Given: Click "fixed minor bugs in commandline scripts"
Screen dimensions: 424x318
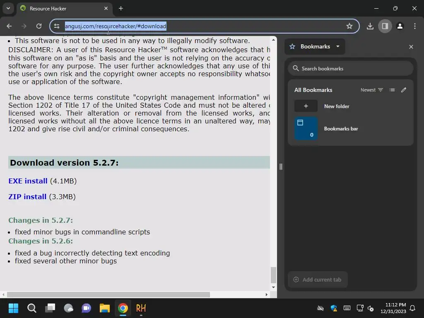Looking at the screenshot, I should [x=82, y=232].
